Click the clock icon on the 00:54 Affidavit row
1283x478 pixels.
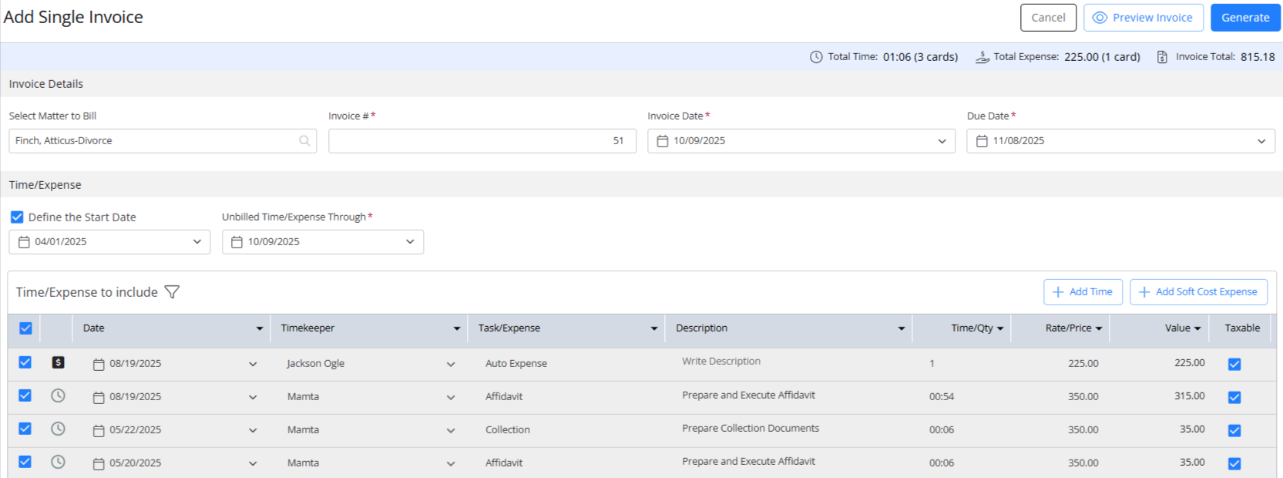point(58,396)
